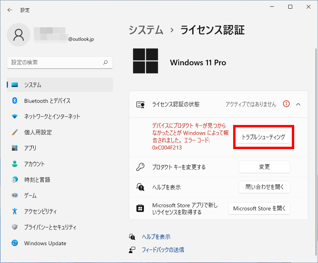Image resolution: width=318 pixels, height=263 pixels.
Task: Click the アクティブではありません status text
Action: pyautogui.click(x=251, y=104)
